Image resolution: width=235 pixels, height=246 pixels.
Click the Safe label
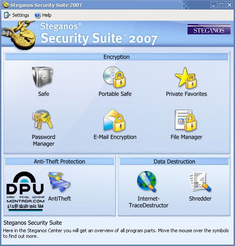[43, 94]
